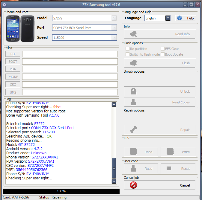The width and height of the screenshot is (202, 200).
Task: Click the Model: GT-S7272 log line
Action: coord(20,144)
